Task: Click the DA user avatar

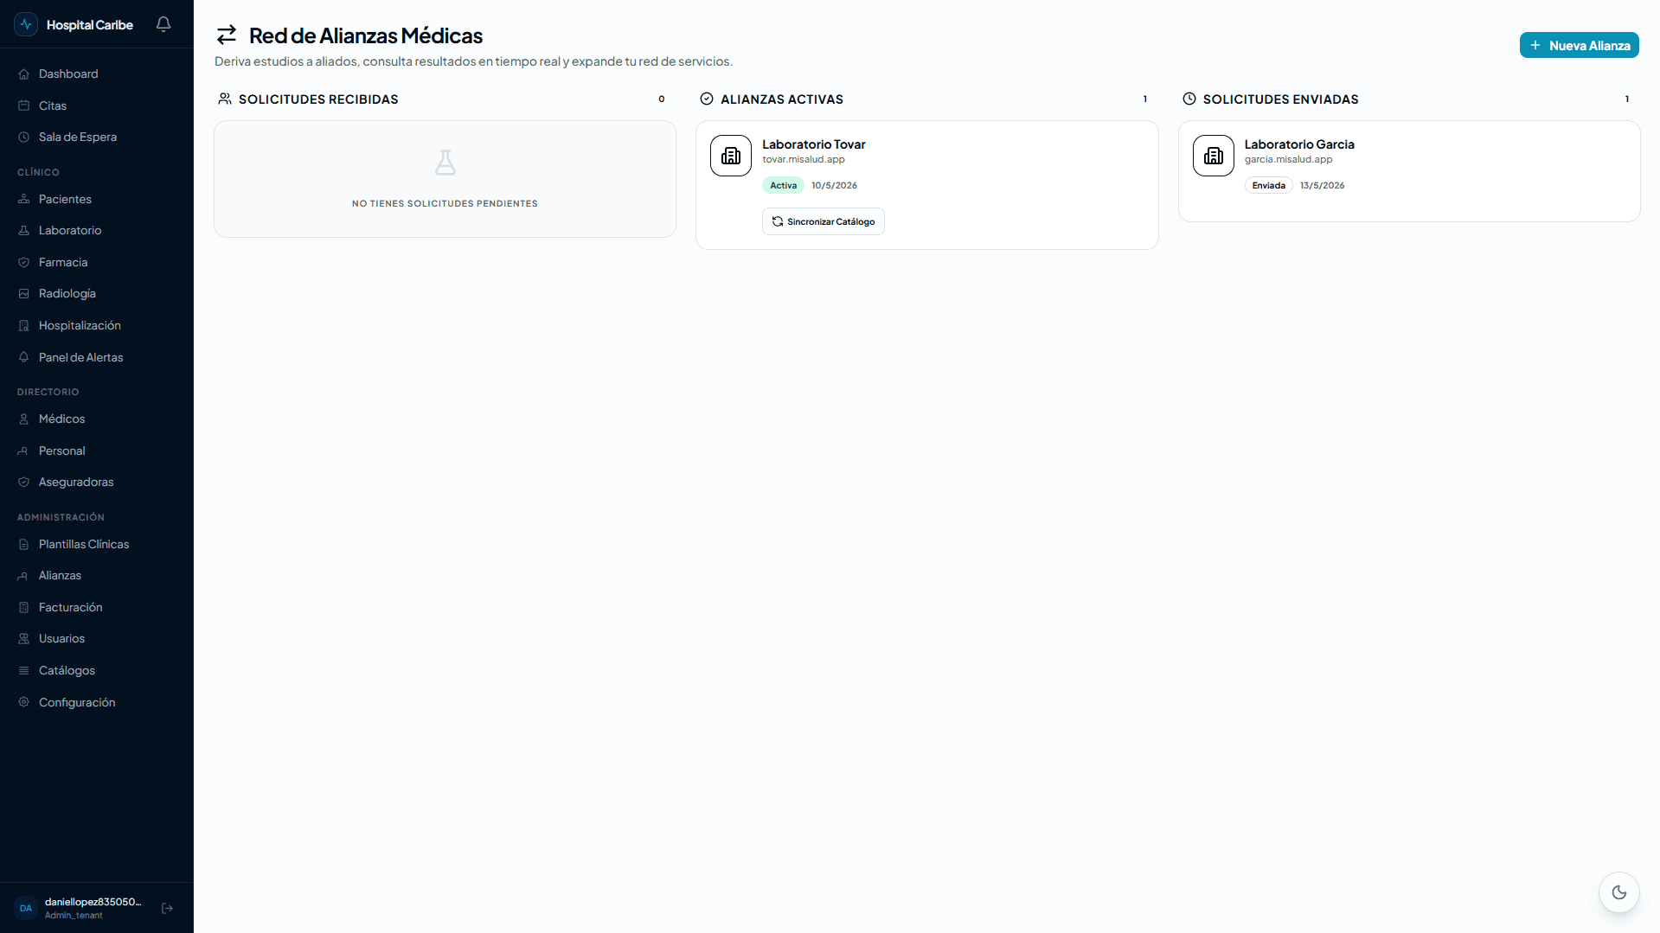Action: point(26,908)
